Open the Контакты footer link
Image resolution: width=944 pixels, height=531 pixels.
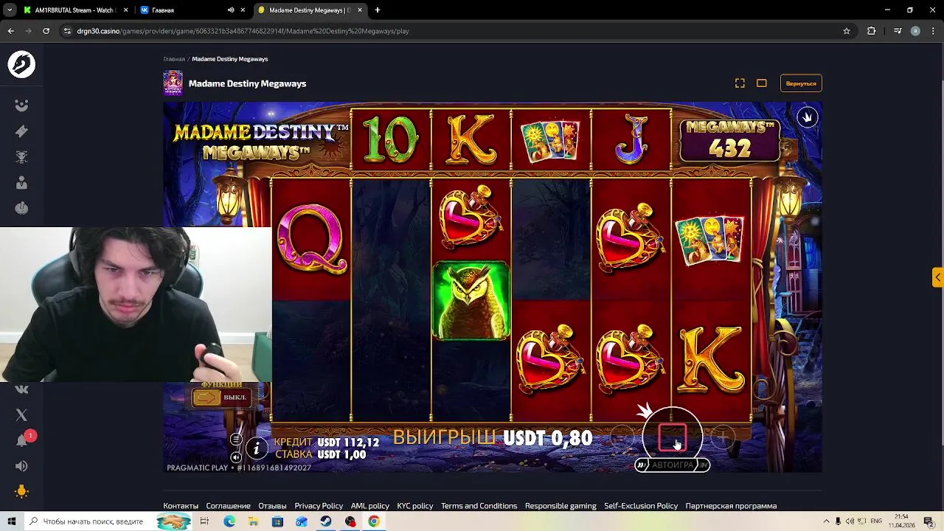coord(181,506)
